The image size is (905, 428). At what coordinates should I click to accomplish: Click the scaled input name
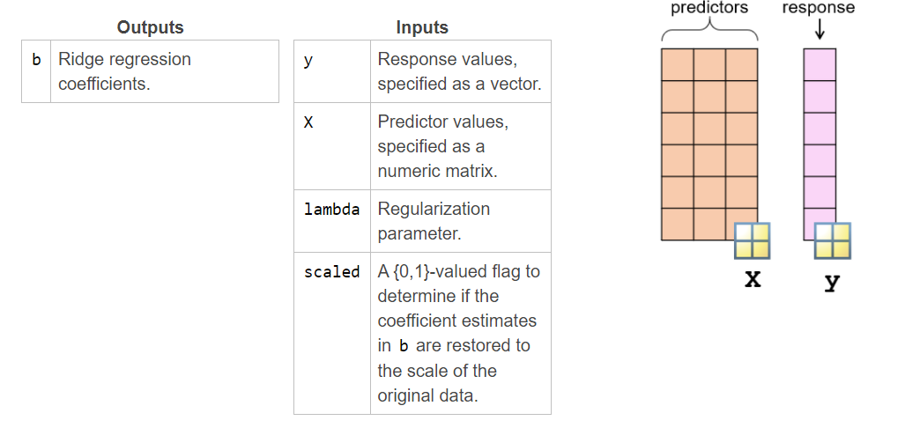(332, 271)
